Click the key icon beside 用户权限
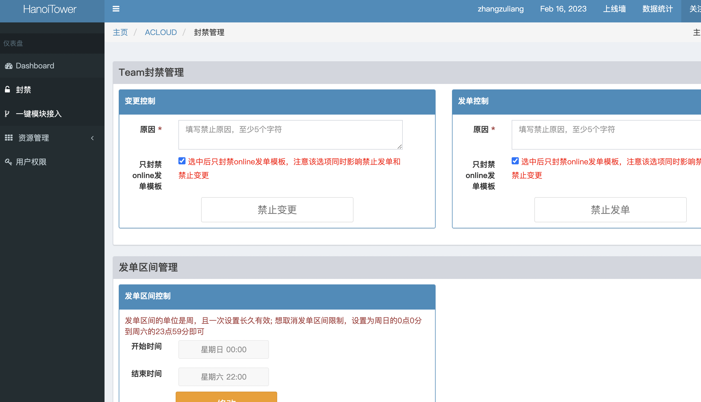The height and width of the screenshot is (402, 701). point(8,162)
